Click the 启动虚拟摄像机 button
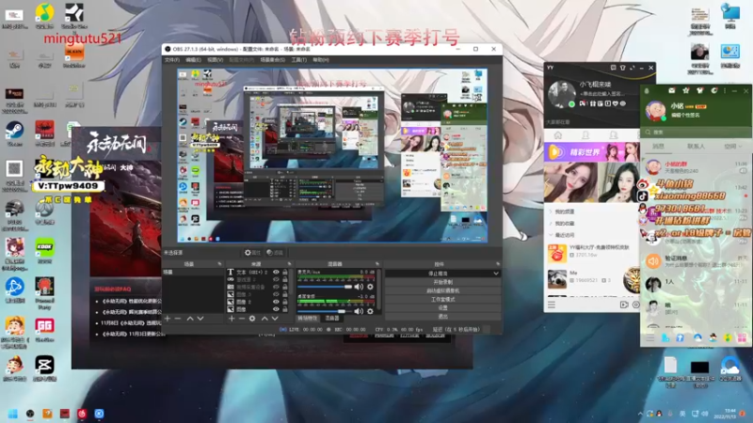 click(442, 290)
